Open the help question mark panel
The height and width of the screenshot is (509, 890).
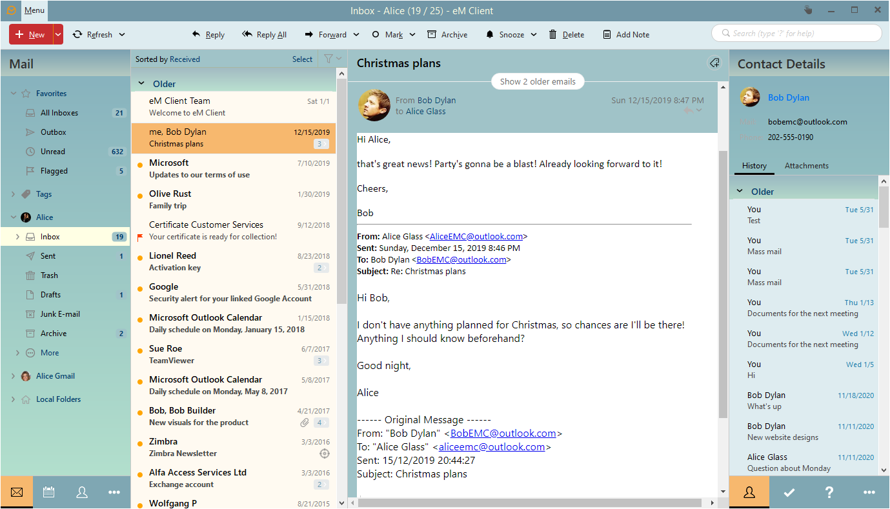[x=829, y=492]
